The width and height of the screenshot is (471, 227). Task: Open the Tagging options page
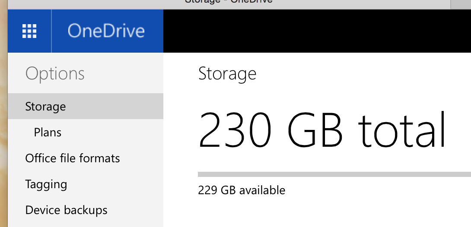pyautogui.click(x=46, y=184)
